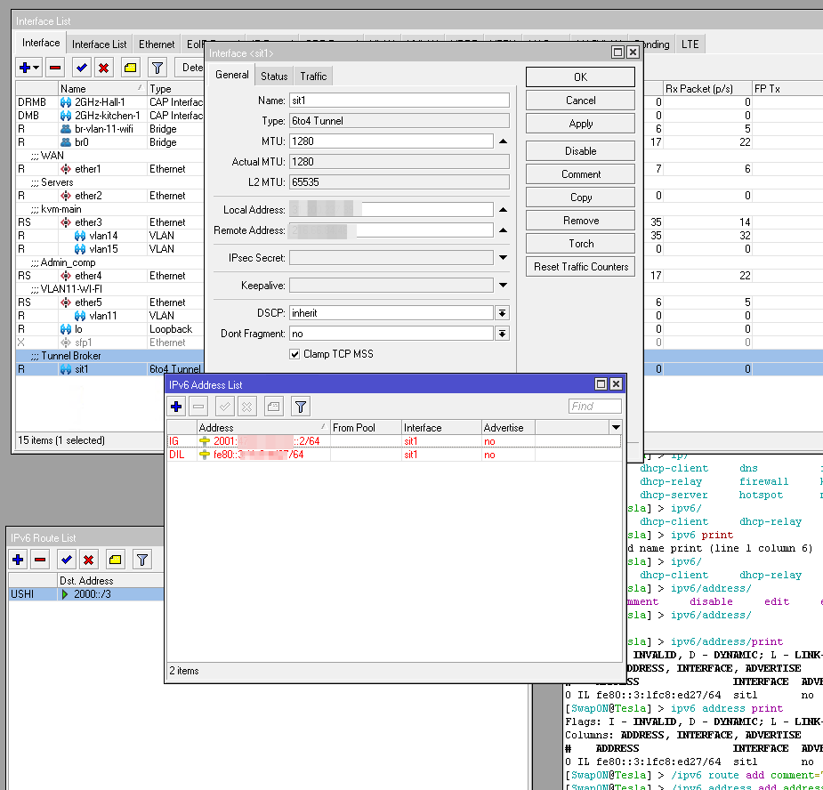Click the red X Disable icon in Interface List
The width and height of the screenshot is (823, 790).
(104, 68)
